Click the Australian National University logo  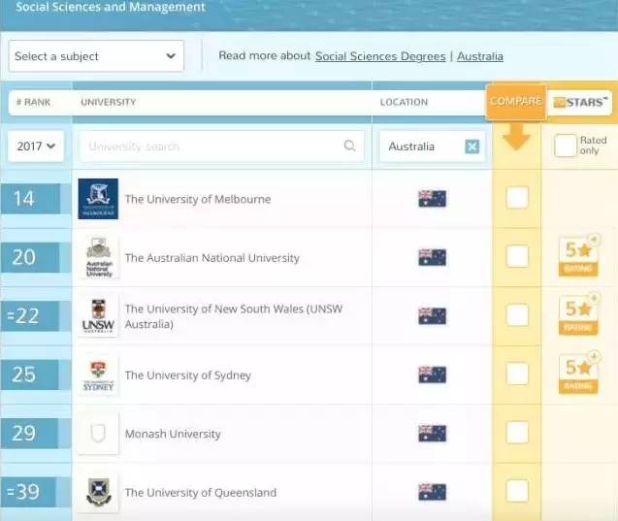click(98, 257)
